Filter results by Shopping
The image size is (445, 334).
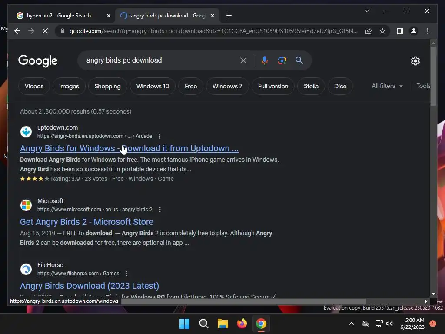point(108,86)
